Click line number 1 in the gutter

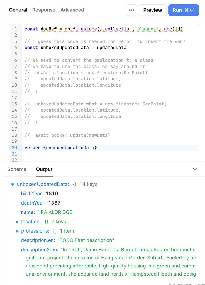click(16, 29)
